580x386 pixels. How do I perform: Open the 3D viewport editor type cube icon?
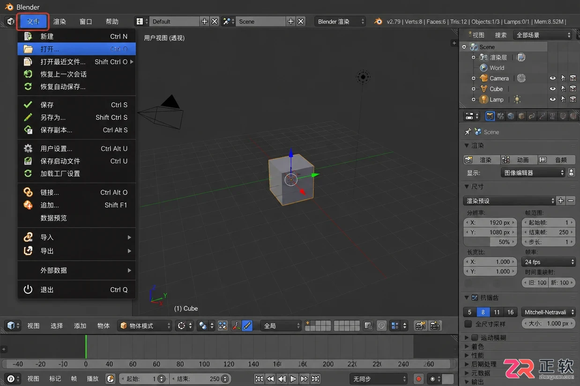pos(13,326)
